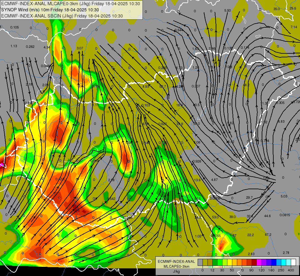Click the map value 7.14
Screen dimensions: 300x276
[294, 27]
